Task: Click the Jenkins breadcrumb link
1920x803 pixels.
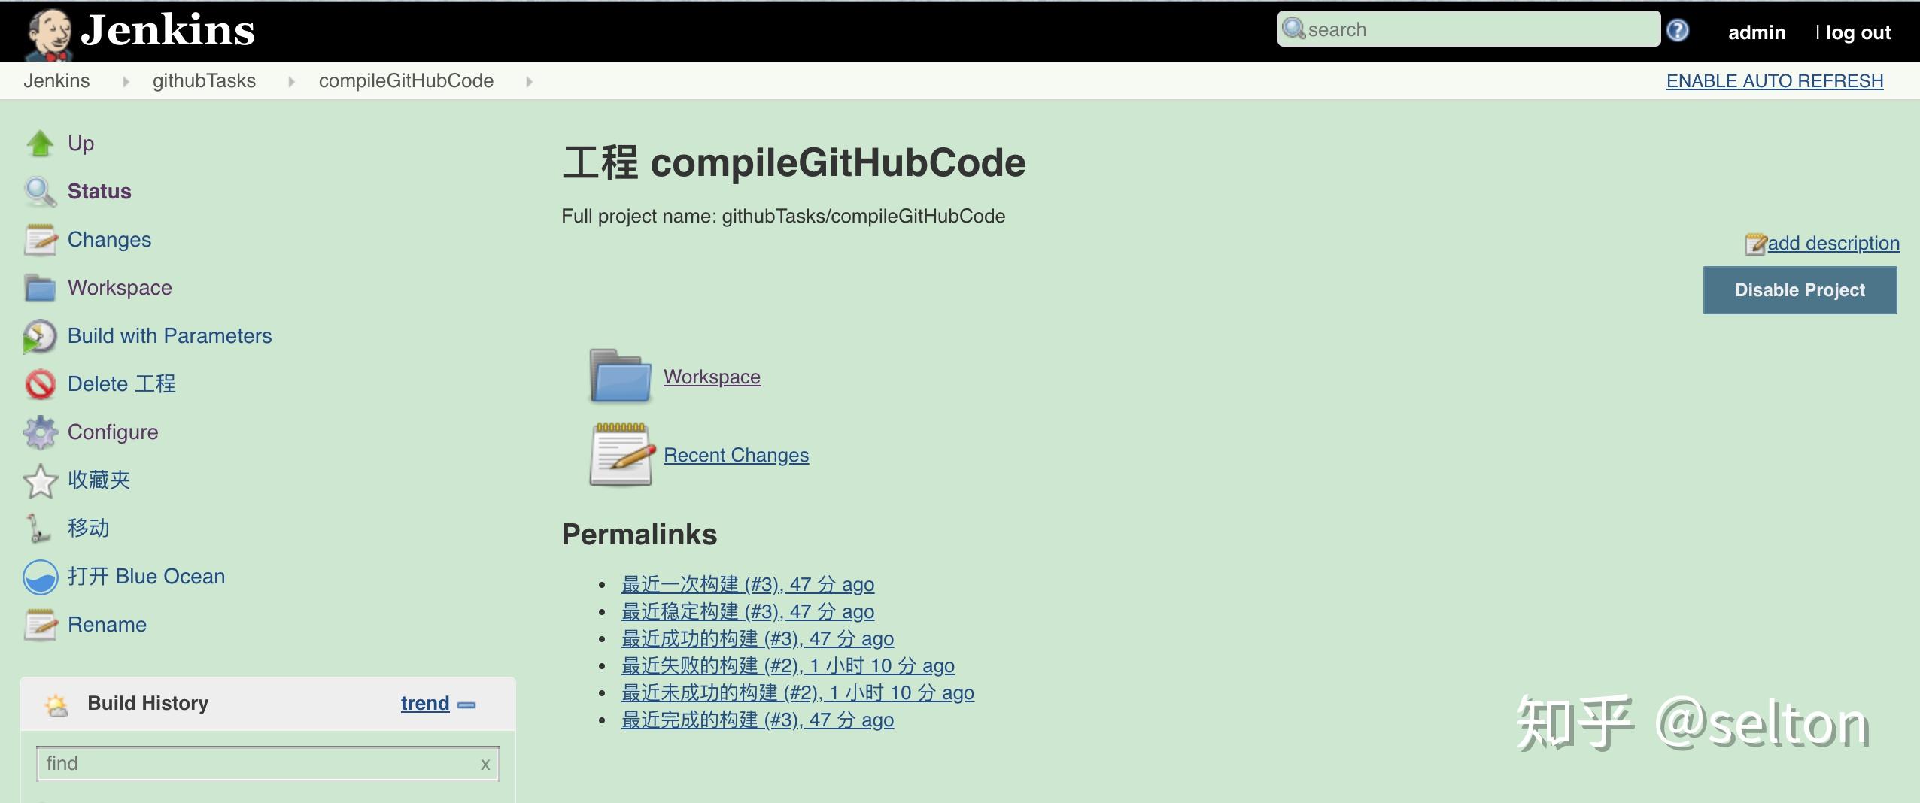Action: click(x=56, y=81)
